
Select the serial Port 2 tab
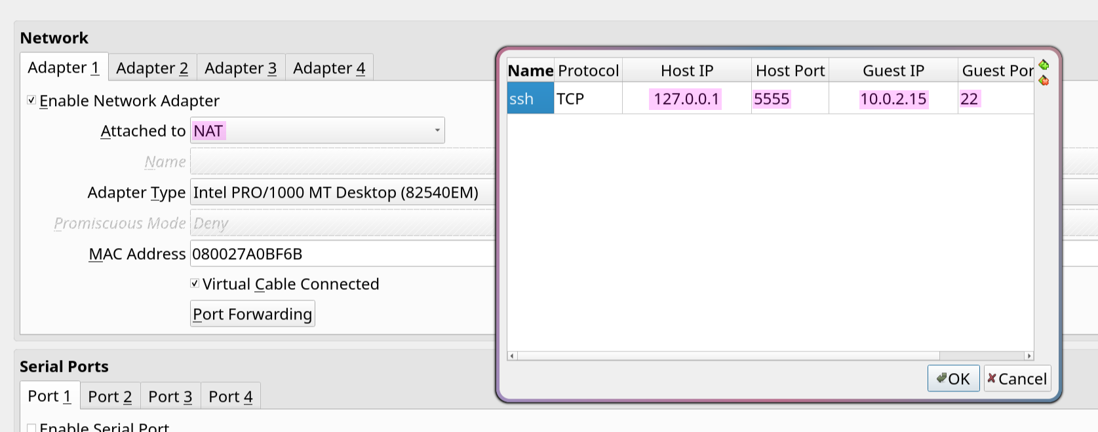pyautogui.click(x=109, y=397)
